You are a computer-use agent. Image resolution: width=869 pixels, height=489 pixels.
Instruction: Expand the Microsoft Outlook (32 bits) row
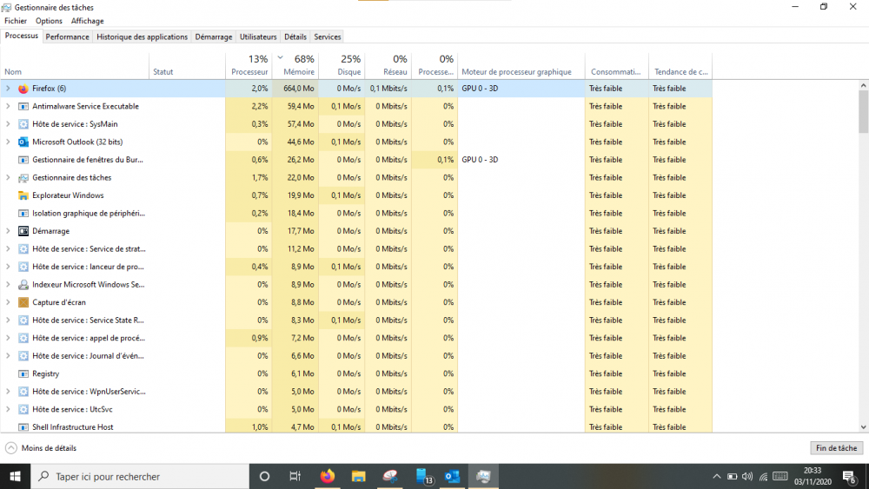[x=8, y=142]
